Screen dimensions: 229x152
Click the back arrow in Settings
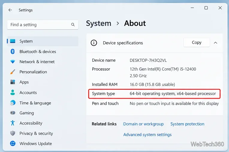(x=10, y=10)
